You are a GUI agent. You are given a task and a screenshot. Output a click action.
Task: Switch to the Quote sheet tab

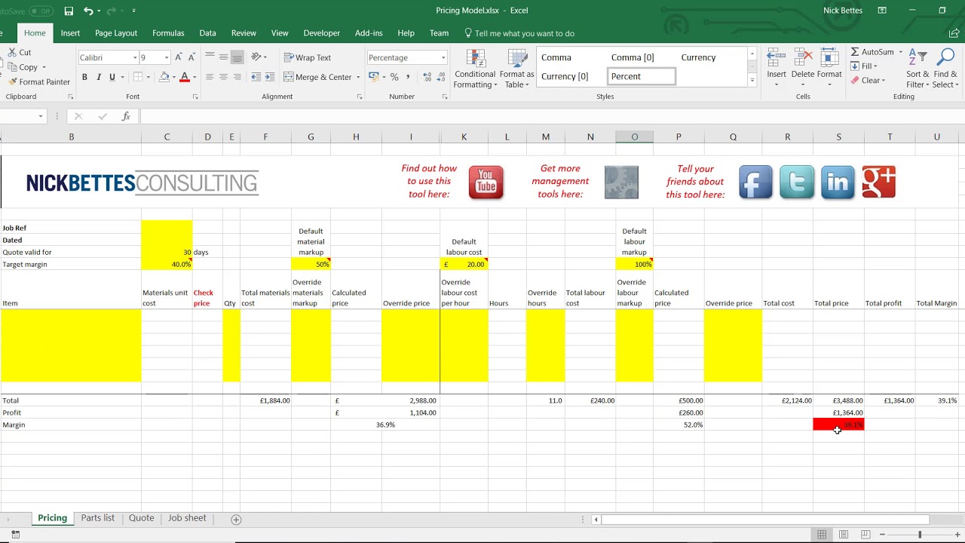point(141,518)
